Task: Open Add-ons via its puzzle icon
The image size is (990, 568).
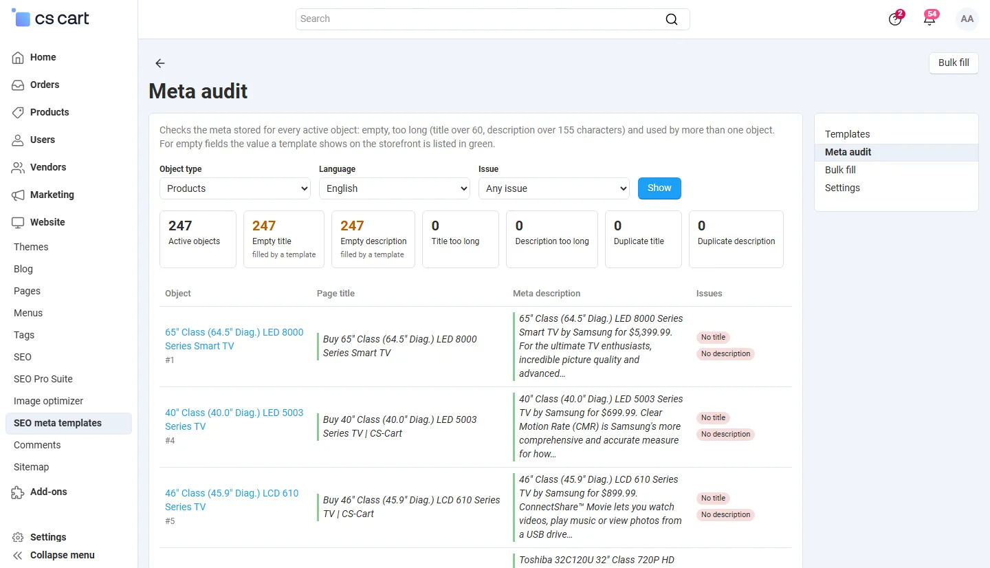Action: (x=19, y=492)
